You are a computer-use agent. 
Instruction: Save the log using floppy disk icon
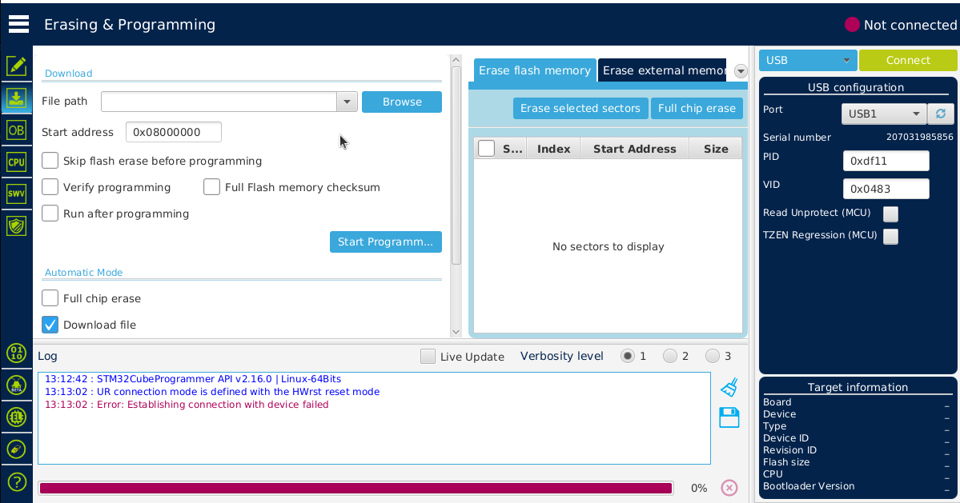pos(729,417)
